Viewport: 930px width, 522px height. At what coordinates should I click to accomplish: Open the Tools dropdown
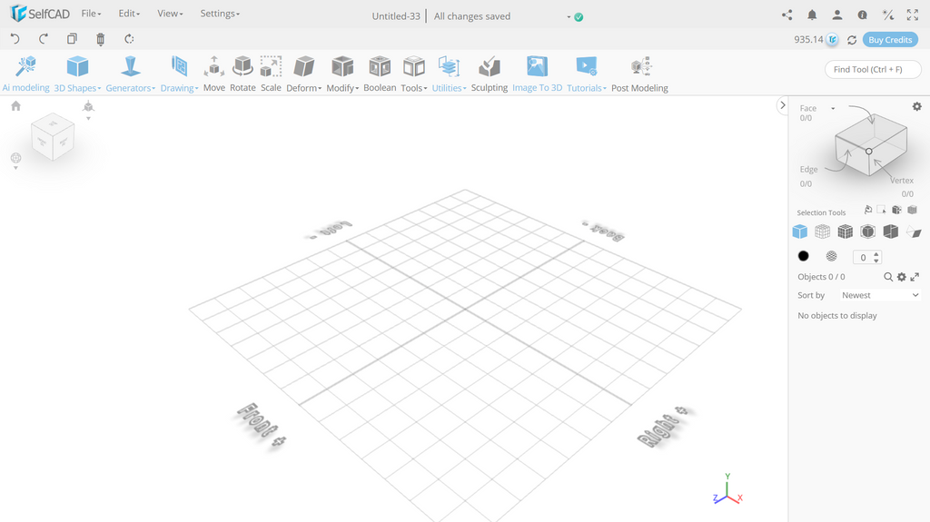414,74
